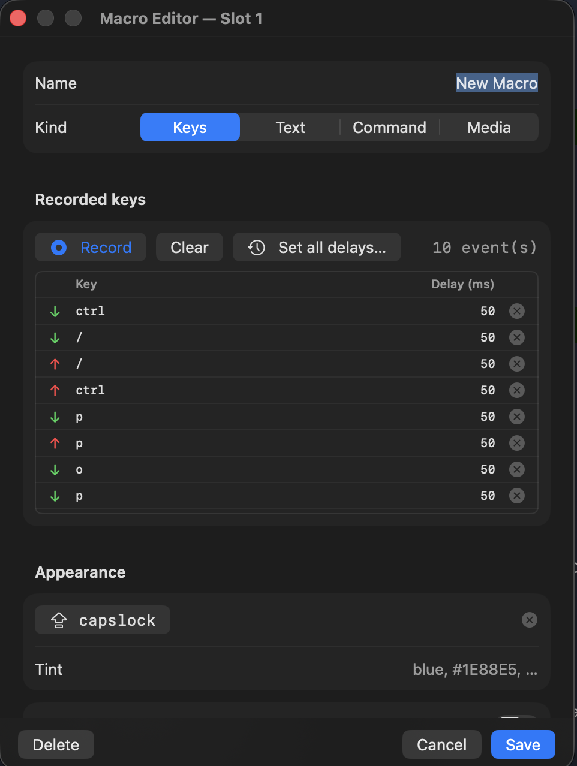Click the clock icon in Set all delays
This screenshot has height=766, width=577.
pos(257,248)
